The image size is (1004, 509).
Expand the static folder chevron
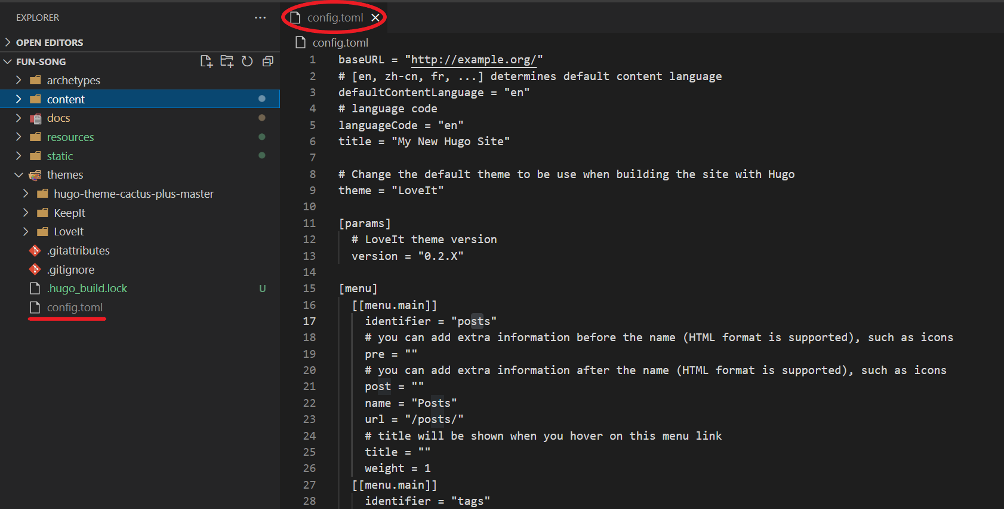(19, 156)
